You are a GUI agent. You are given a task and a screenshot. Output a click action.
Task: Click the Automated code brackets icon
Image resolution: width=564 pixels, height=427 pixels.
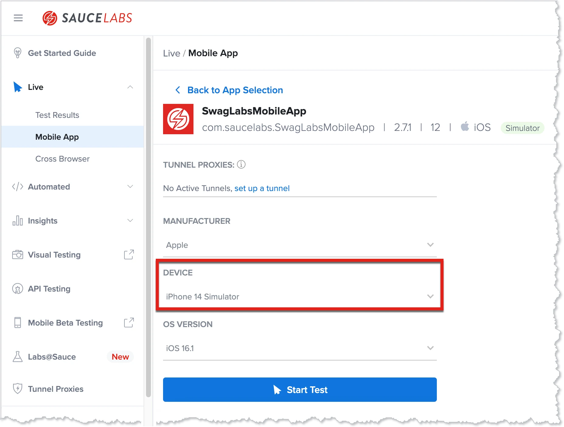coord(18,186)
